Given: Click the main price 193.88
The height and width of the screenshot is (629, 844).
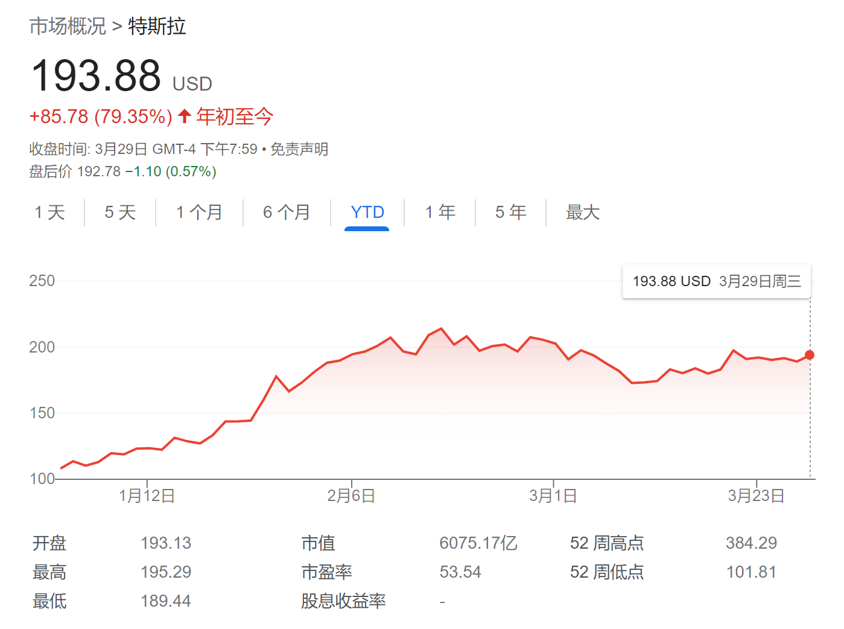Looking at the screenshot, I should point(96,76).
